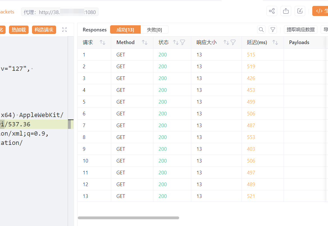Filter by 状态 column funnel icon

183,42
